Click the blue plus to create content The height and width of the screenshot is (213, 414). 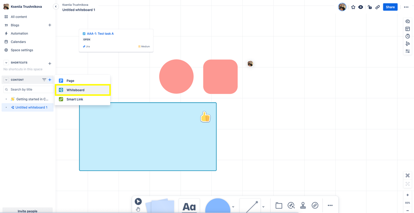point(50,79)
